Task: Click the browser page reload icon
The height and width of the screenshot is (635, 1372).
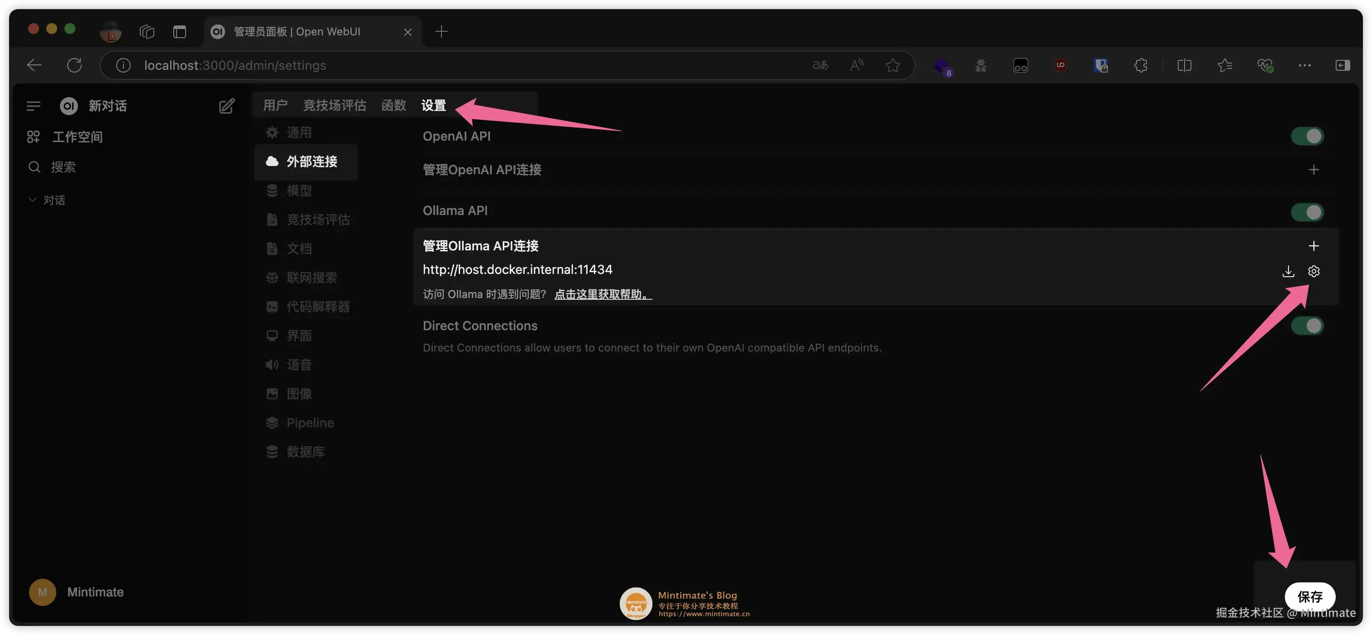Action: click(74, 65)
